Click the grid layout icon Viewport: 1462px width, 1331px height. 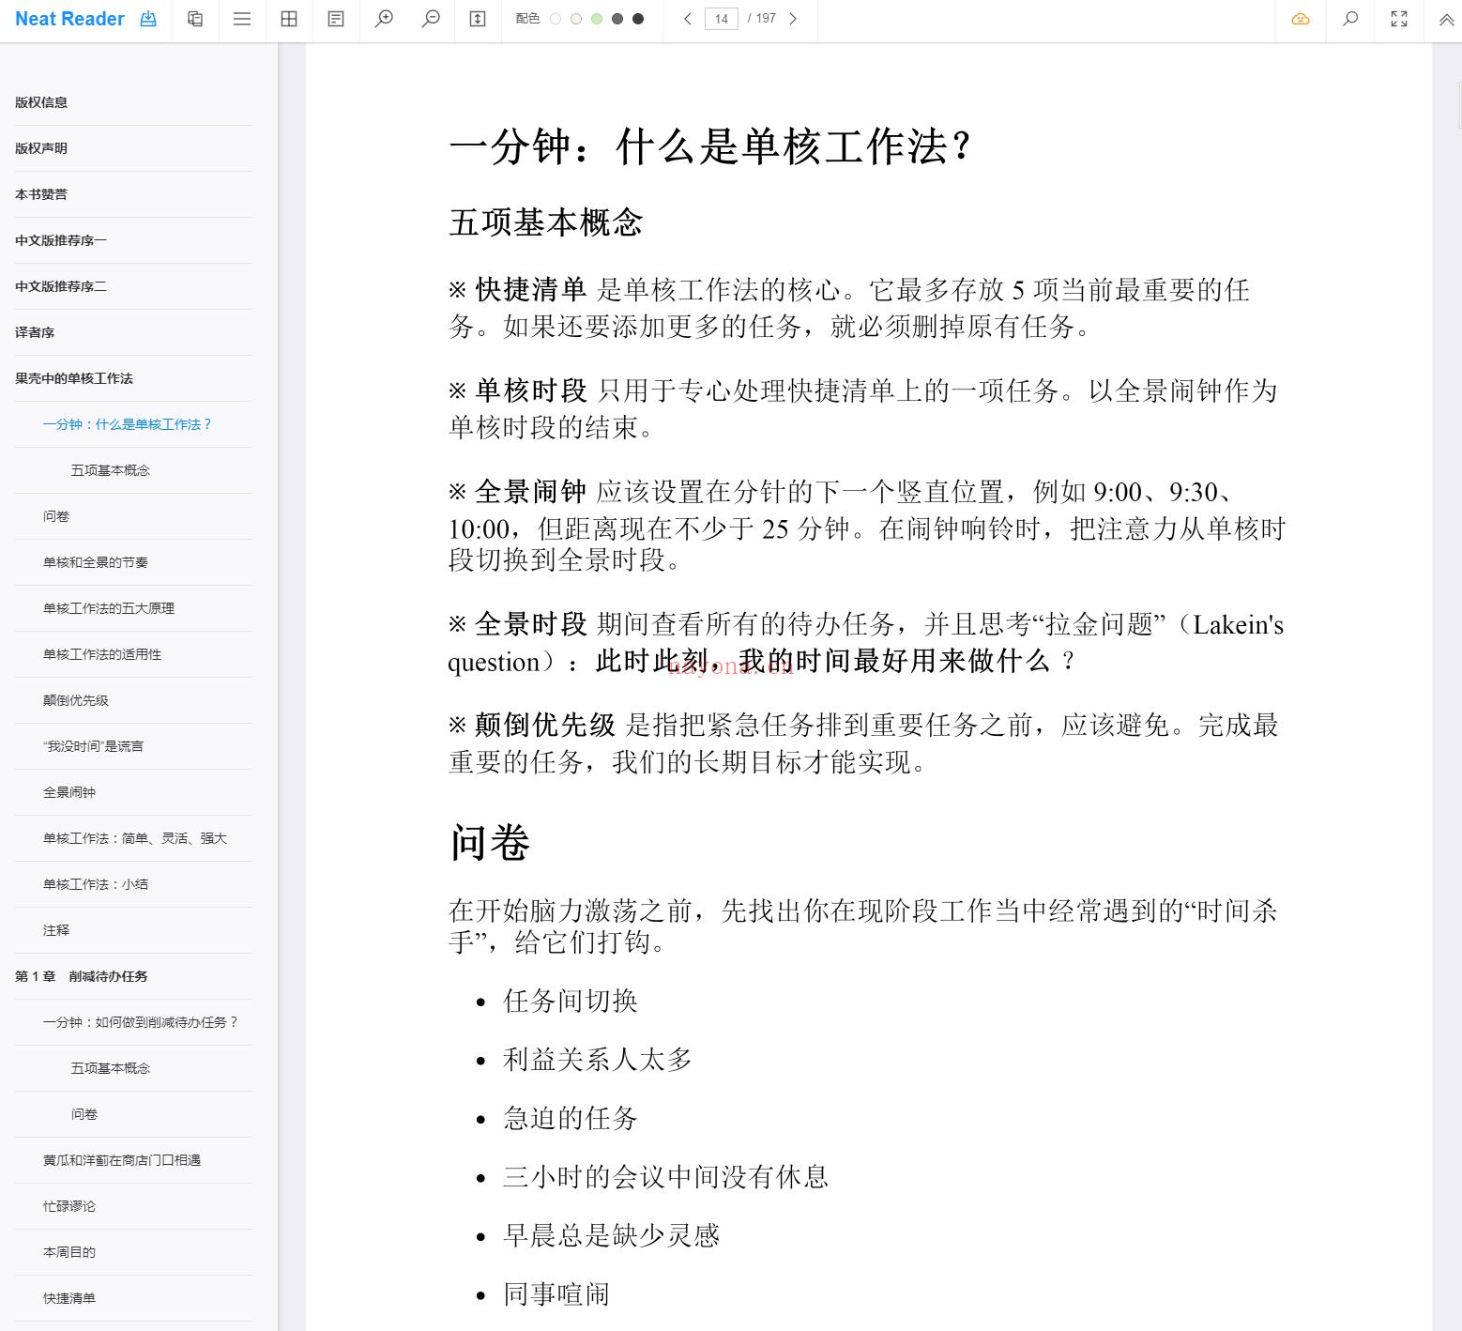pos(289,19)
